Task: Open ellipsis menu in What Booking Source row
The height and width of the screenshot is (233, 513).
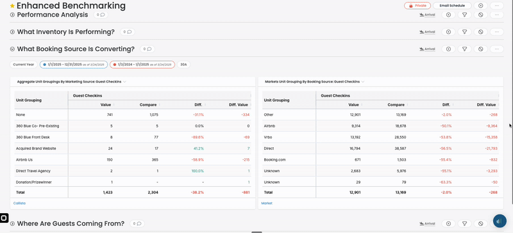Action: (x=496, y=49)
